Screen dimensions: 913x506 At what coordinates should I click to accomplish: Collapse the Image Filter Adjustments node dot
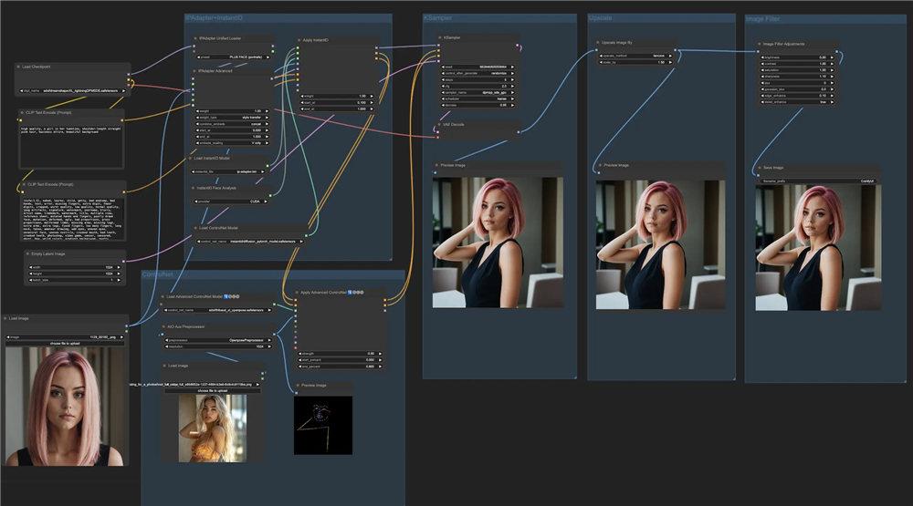(x=759, y=43)
